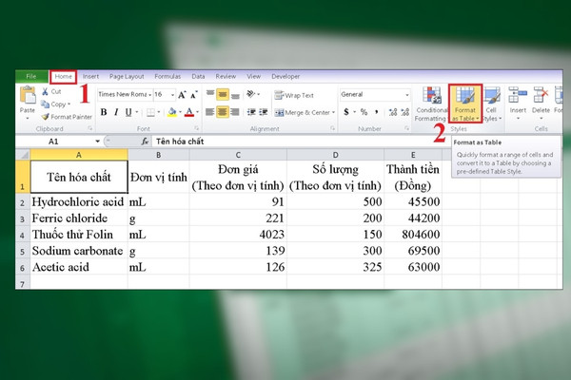This screenshot has width=571, height=380.
Task: Select cell 'Sodium carbonate'
Action: (79, 251)
